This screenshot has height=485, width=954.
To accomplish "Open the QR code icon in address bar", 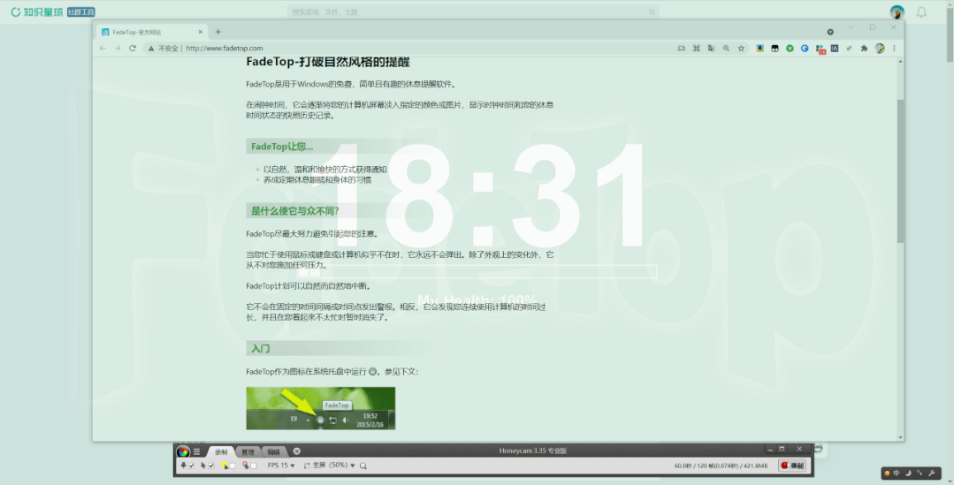I will 697,48.
